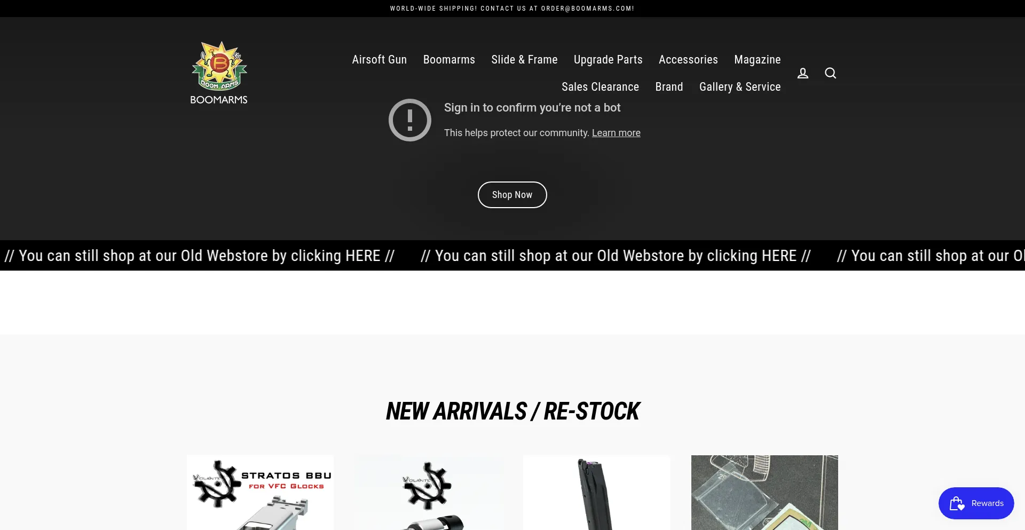This screenshot has height=530, width=1025.
Task: Expand the Upgrade Parts menu
Action: pos(608,60)
